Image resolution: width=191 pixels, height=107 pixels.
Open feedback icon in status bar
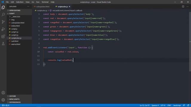(x=184, y=106)
